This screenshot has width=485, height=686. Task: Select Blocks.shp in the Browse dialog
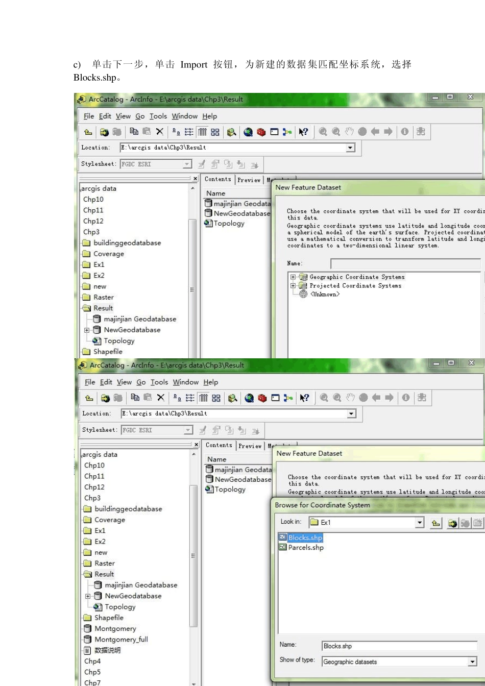[x=305, y=537]
